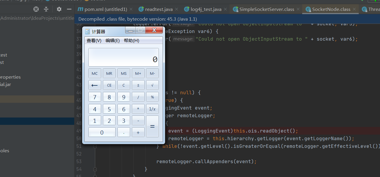The image size is (380, 177).
Task: Click the calculator backspace arrow button
Action: [95, 85]
